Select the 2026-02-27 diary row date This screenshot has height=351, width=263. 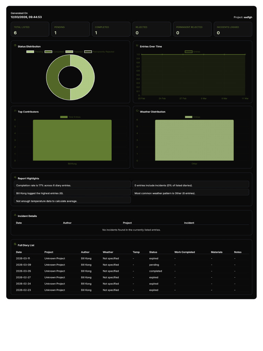pos(23,277)
